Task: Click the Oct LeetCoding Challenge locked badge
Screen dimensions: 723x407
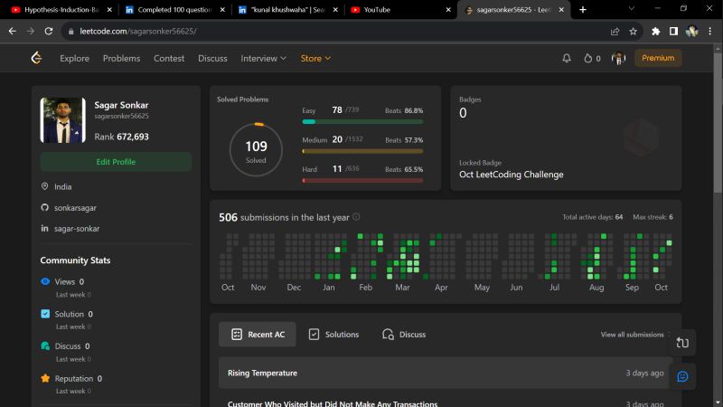Action: [511, 175]
